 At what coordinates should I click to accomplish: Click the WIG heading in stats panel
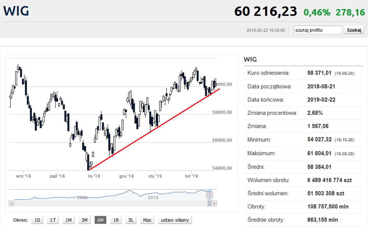250,59
